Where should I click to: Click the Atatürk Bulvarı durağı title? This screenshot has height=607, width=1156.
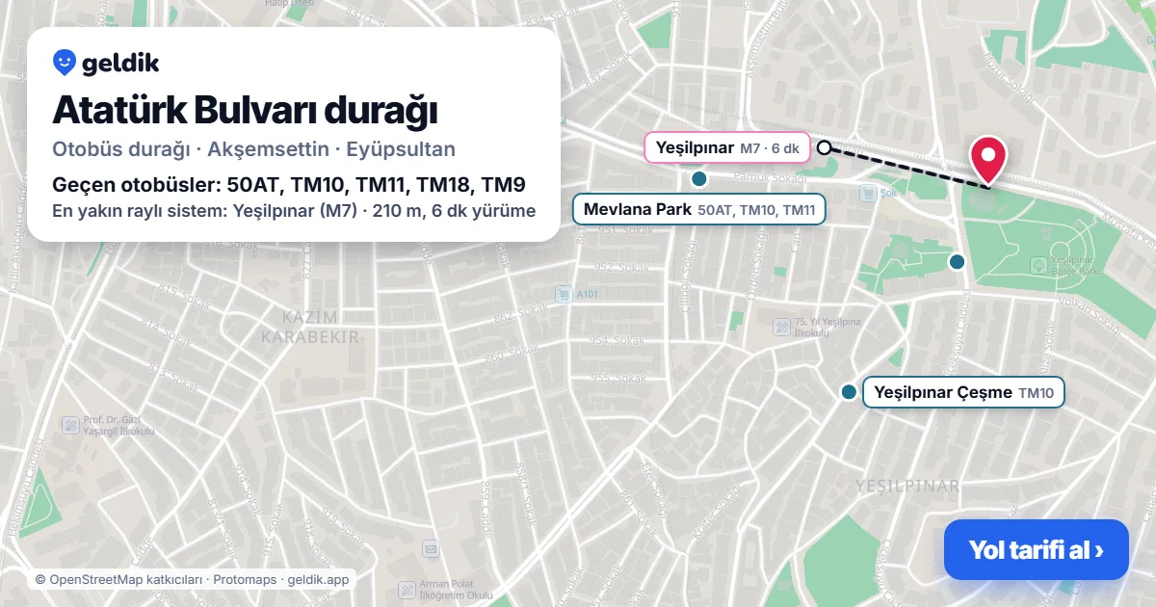click(x=245, y=111)
